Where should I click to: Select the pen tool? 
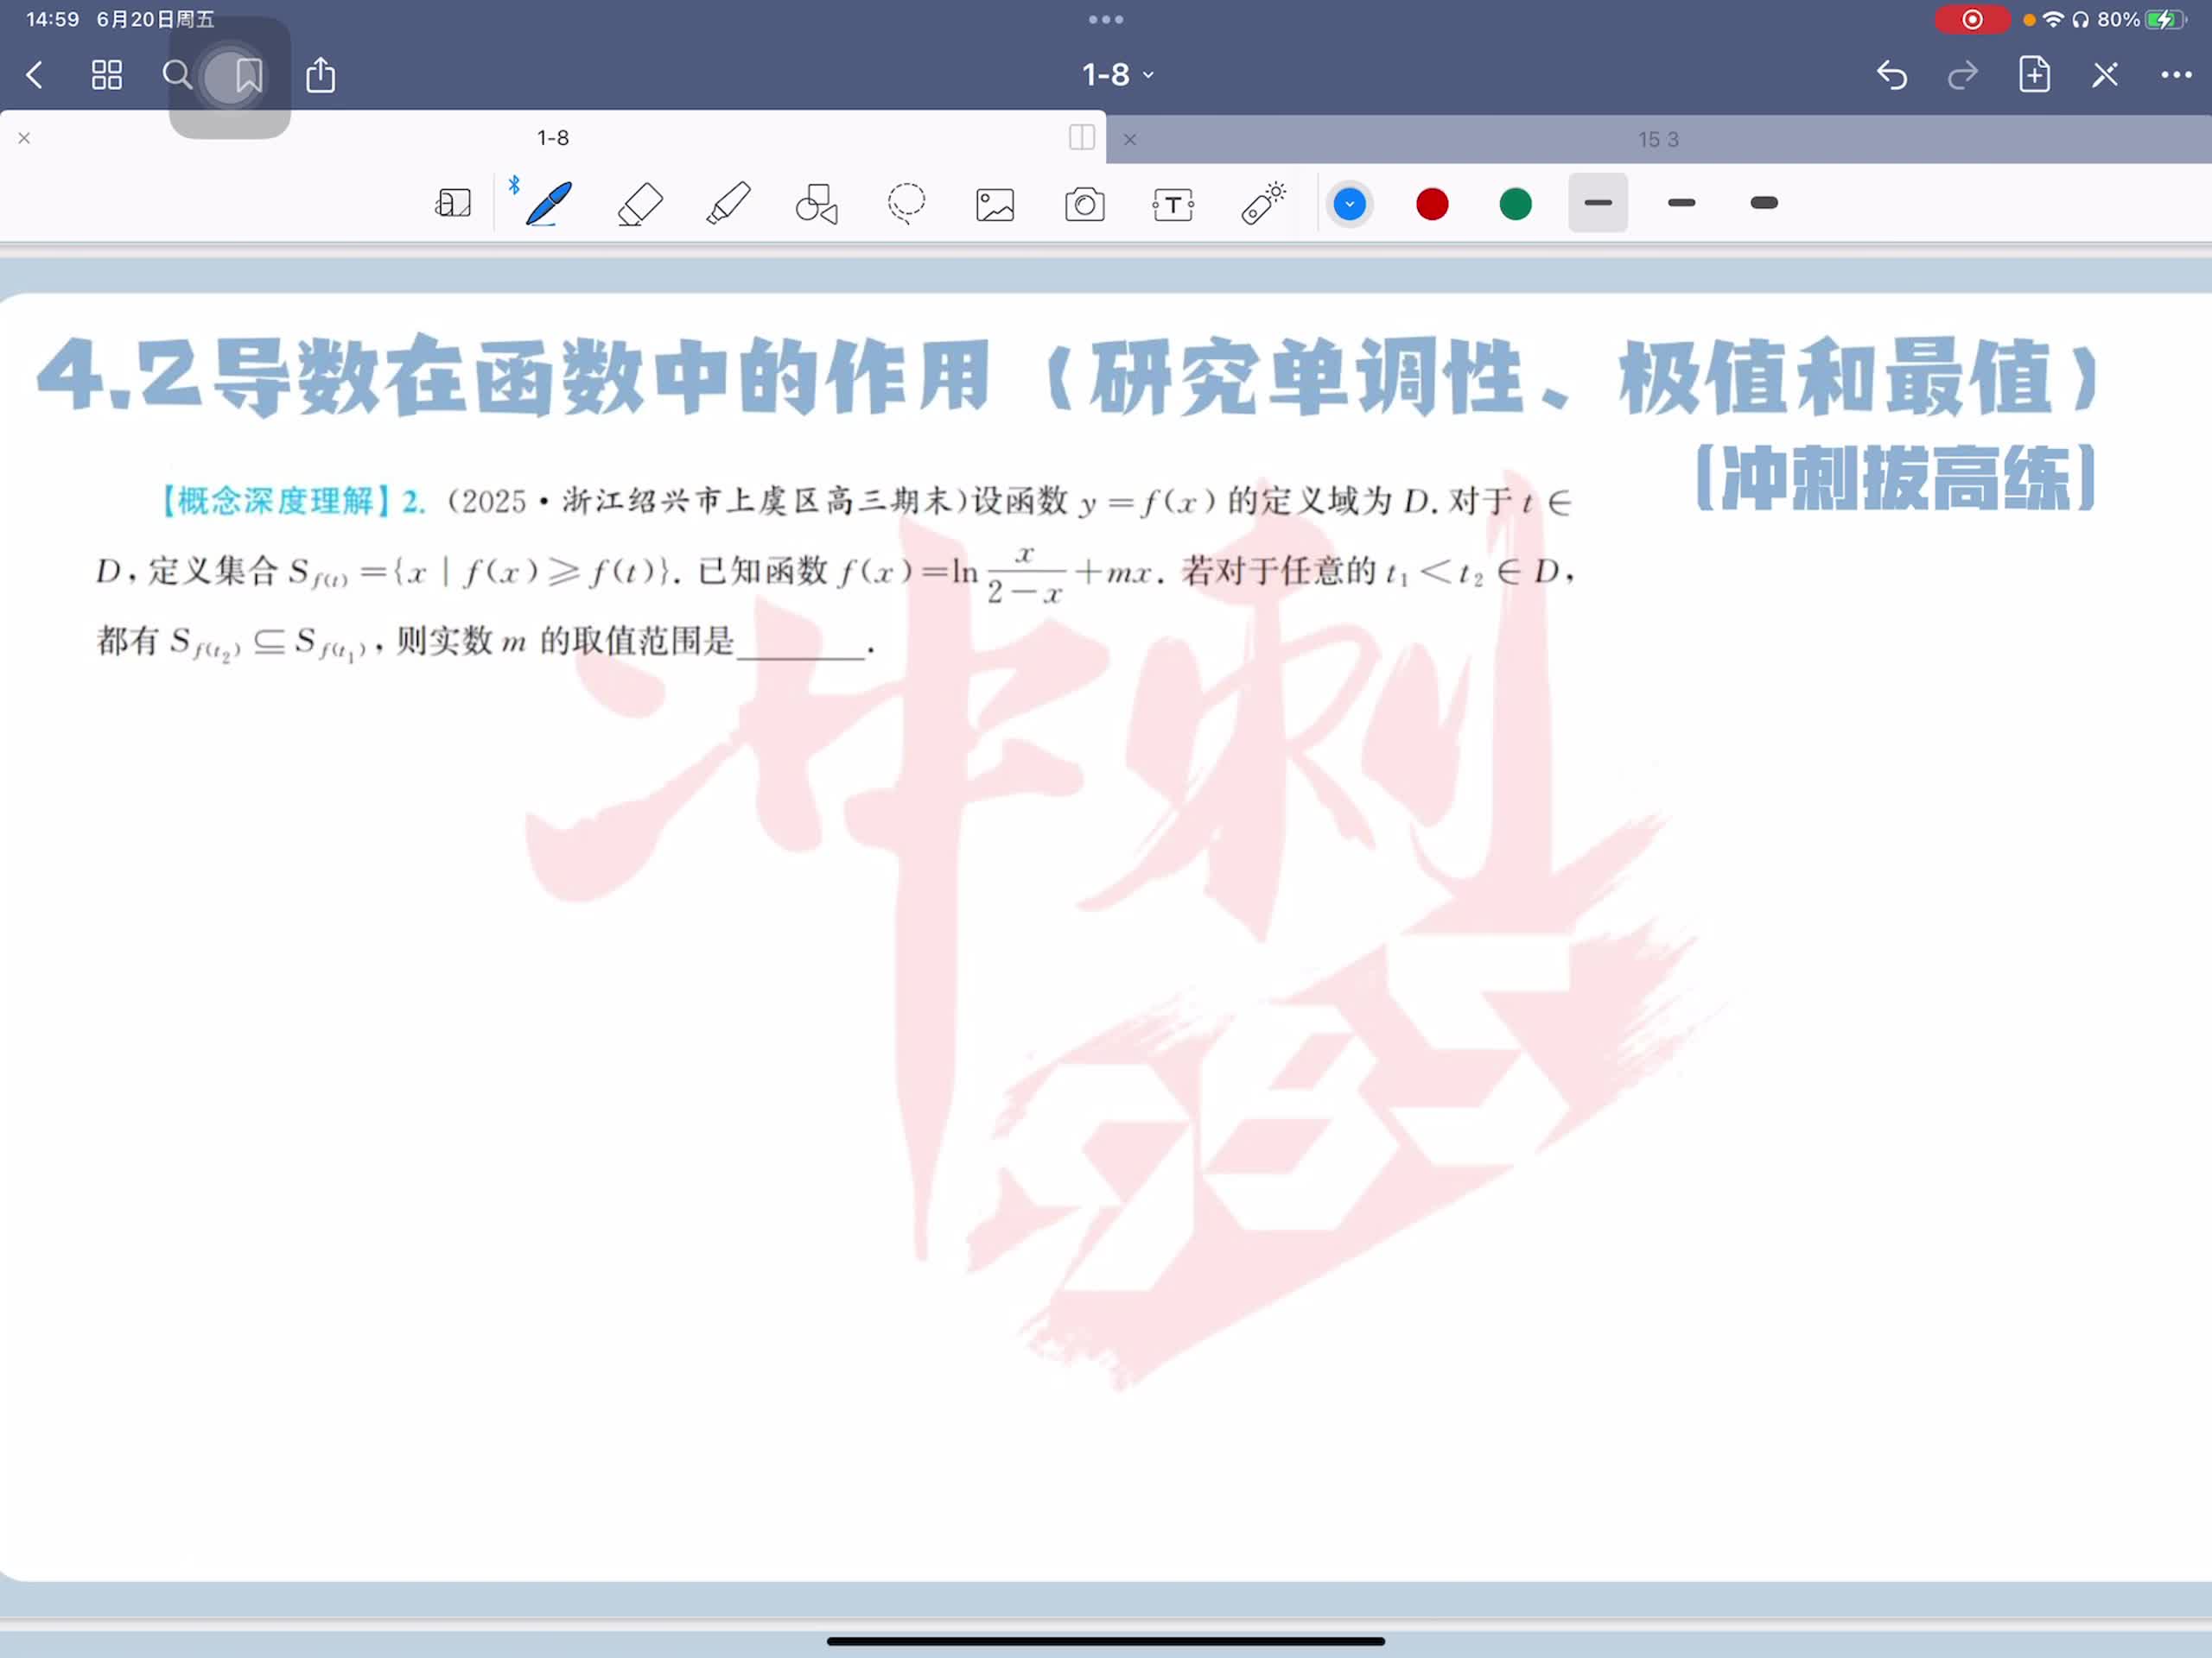[x=548, y=204]
